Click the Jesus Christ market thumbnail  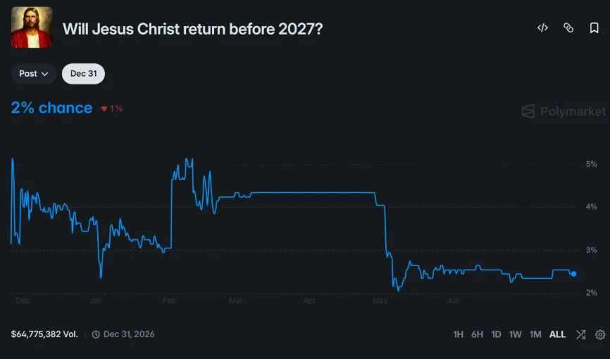coord(32,27)
